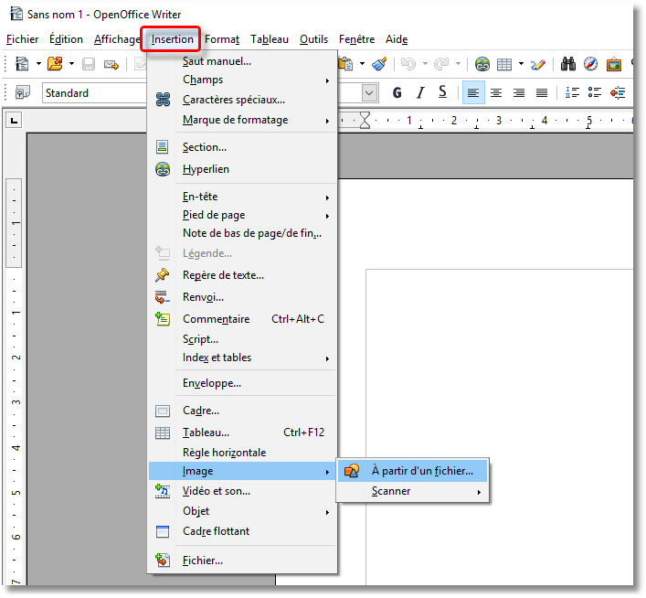Center the text alignment
The width and height of the screenshot is (646, 598).
tap(496, 92)
